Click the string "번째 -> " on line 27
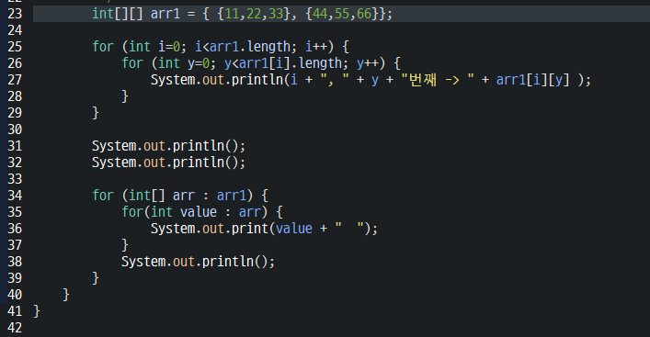This screenshot has width=650, height=337. (x=438, y=80)
